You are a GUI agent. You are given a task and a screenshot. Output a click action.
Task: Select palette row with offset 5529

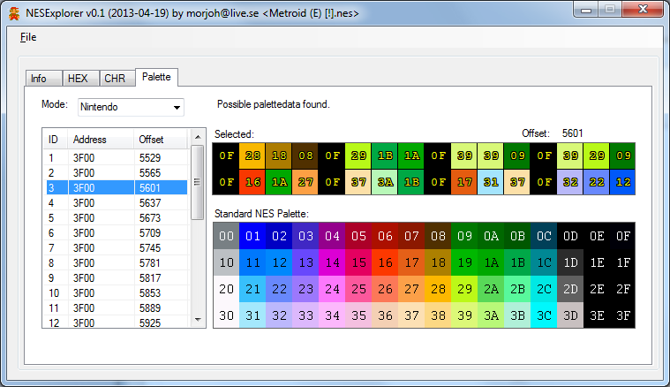coord(117,158)
